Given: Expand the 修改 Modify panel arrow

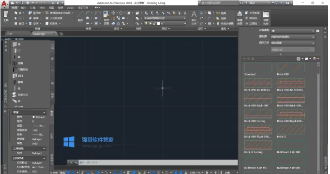Looking at the screenshot, I should [x=121, y=29].
